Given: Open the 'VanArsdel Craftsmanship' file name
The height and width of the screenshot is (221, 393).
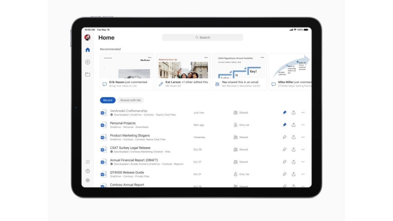Looking at the screenshot, I should (x=129, y=111).
